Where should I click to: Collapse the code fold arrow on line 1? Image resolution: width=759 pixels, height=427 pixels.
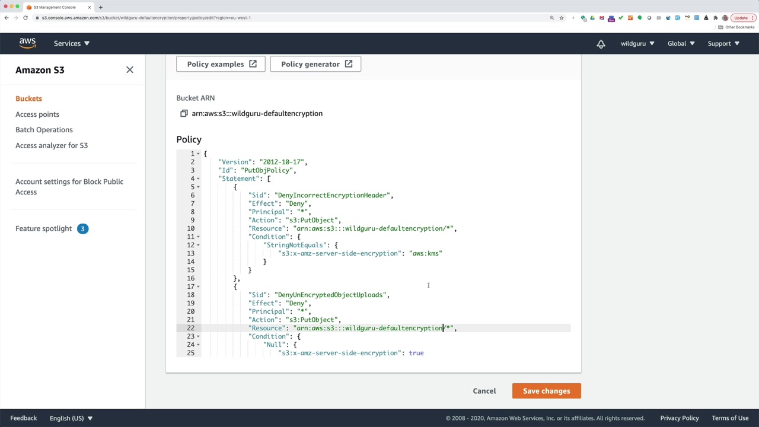pos(198,154)
